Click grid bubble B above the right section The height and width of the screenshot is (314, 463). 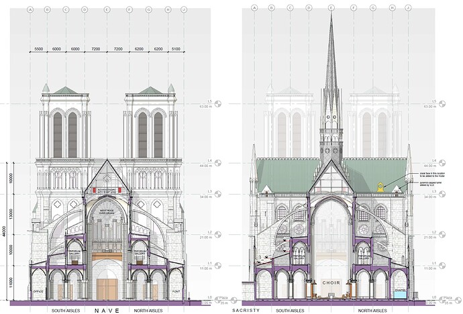[272, 8]
